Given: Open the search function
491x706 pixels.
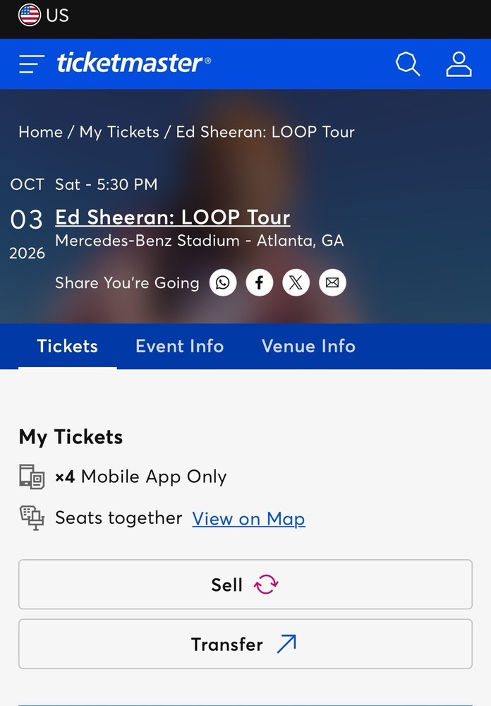Looking at the screenshot, I should point(408,64).
